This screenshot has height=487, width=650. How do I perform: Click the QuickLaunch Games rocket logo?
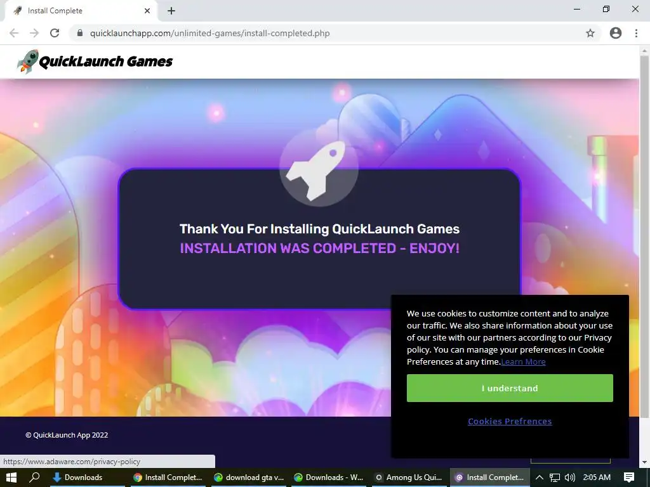(x=28, y=62)
